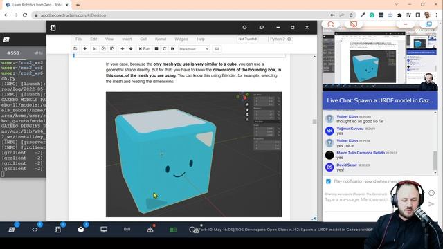443x249 pixels.
Task: Open the Chrome tab search chevron
Action: [x=397, y=5]
